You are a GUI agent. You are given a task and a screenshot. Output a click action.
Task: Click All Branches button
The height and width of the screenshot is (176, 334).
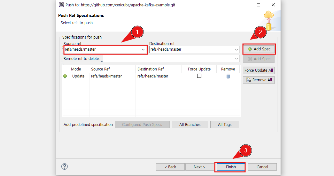point(190,125)
